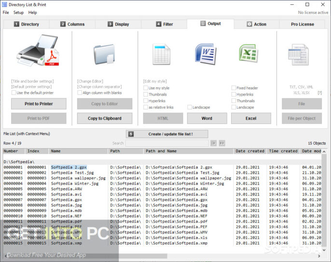This screenshot has width=331, height=262.
Task: Open Title and border settings link
Action: coord(32,81)
